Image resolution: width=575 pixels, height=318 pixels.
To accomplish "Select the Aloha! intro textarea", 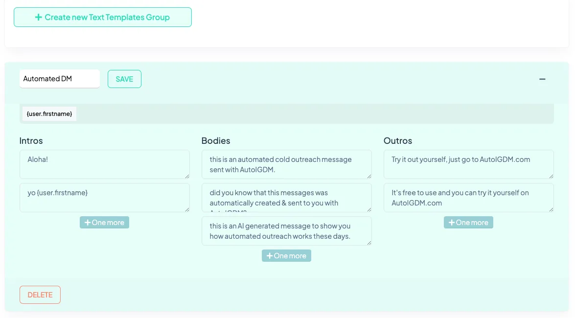I will pos(104,164).
